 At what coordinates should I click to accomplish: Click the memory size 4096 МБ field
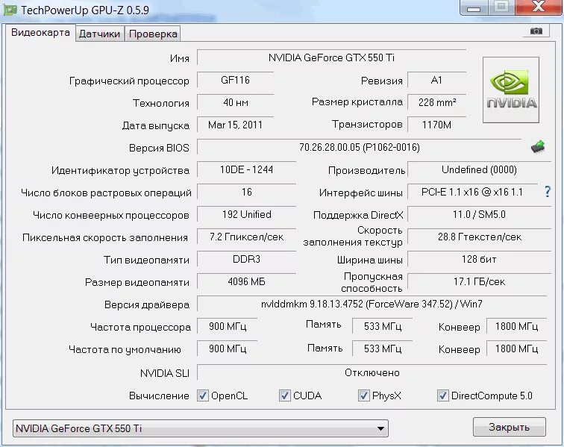pos(246,281)
